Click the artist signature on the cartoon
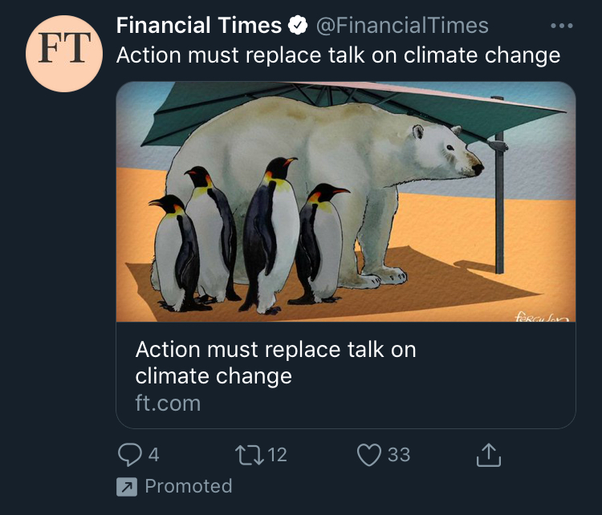Viewport: 602px width, 515px height. pos(541,317)
